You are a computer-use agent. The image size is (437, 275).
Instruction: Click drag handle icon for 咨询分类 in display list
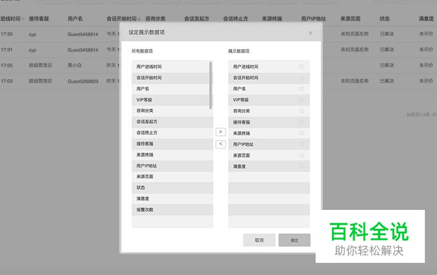click(302, 111)
